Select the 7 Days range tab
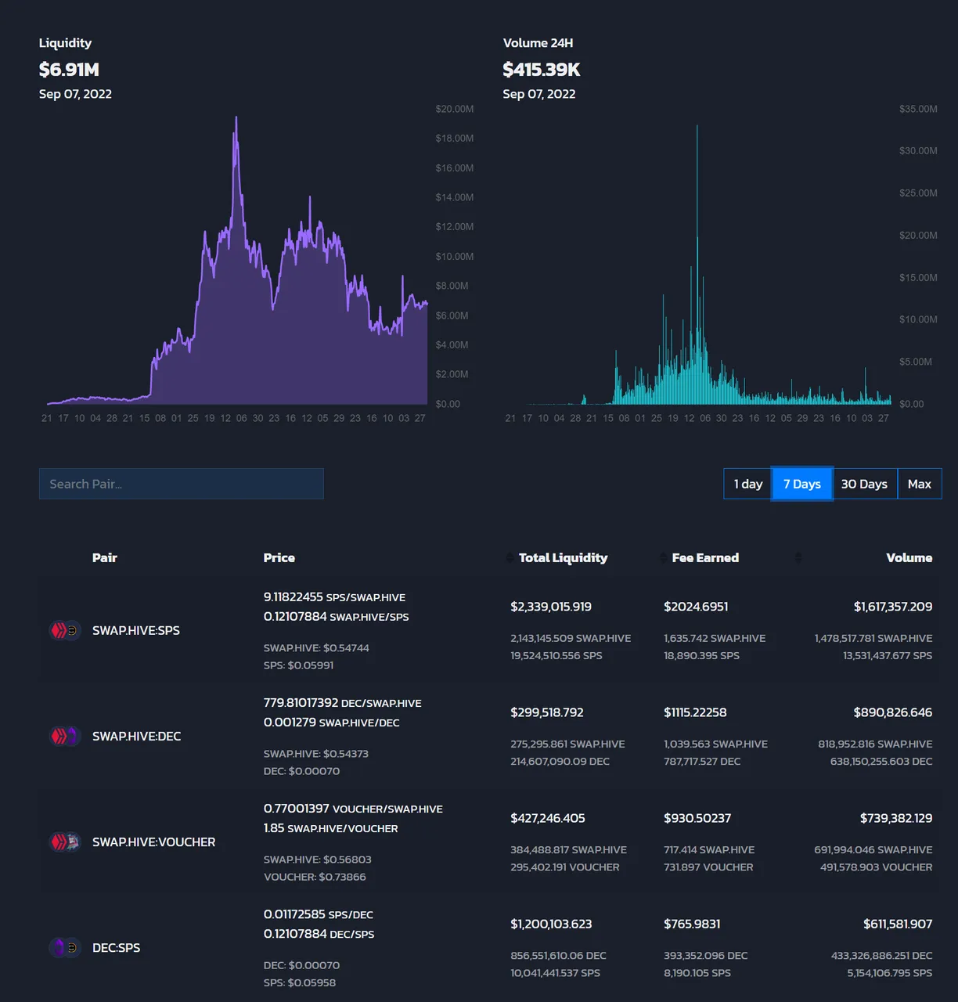The width and height of the screenshot is (958, 1002). [x=802, y=484]
